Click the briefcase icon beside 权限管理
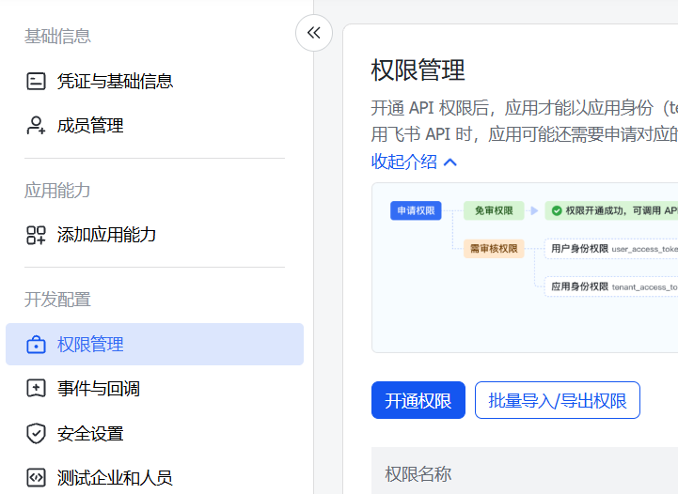Image resolution: width=678 pixels, height=494 pixels. pyautogui.click(x=36, y=345)
